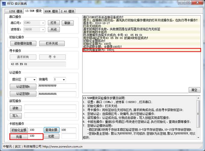Click the 密钥B input field
Image resolution: width=205 pixels, height=151 pixels.
[57, 94]
